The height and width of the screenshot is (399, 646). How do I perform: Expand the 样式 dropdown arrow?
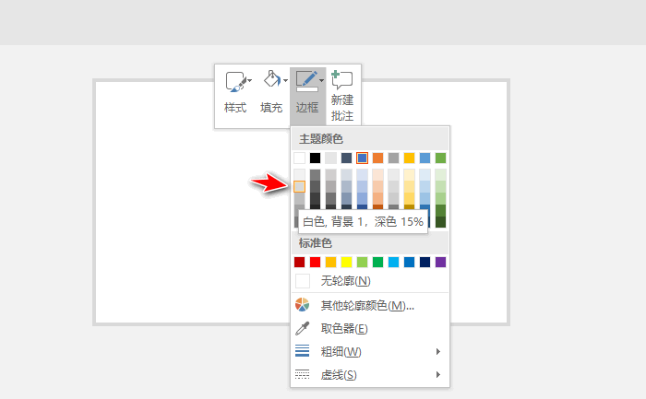[250, 80]
